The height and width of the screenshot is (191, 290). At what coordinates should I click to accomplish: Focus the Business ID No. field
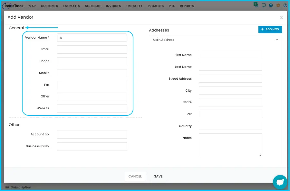click(92, 146)
